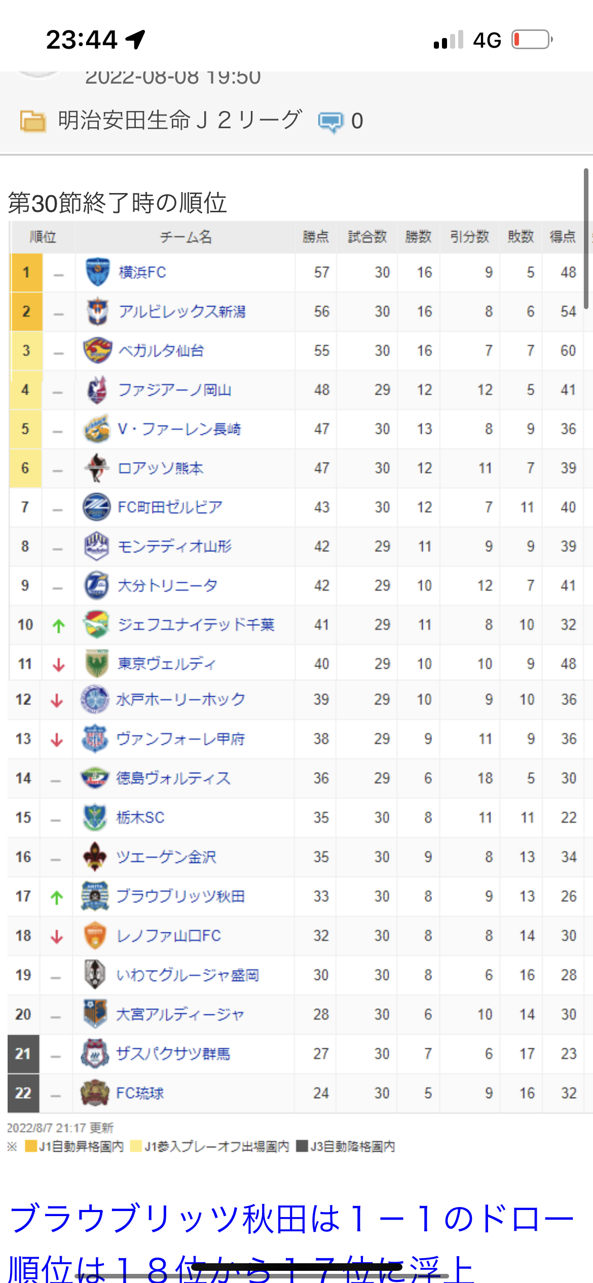
Task: Tap the battery indicator in status bar
Action: 531,40
